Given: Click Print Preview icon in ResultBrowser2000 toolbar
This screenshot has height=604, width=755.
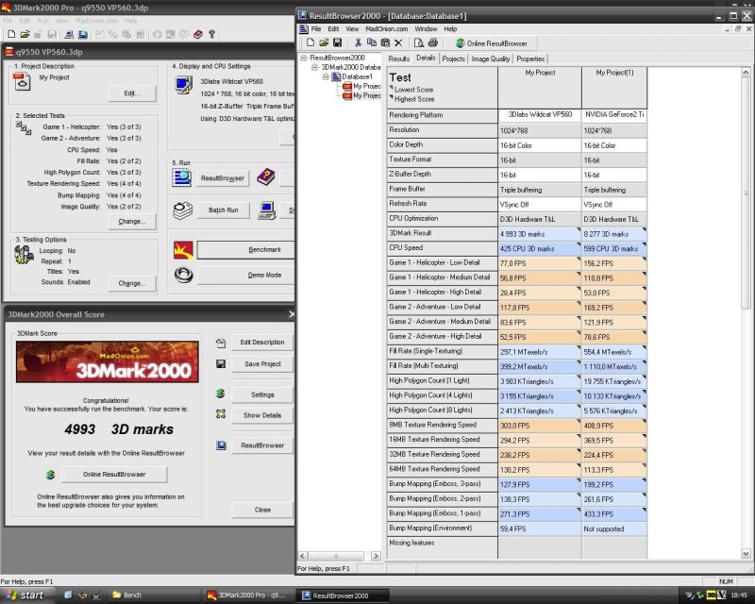Looking at the screenshot, I should point(419,42).
